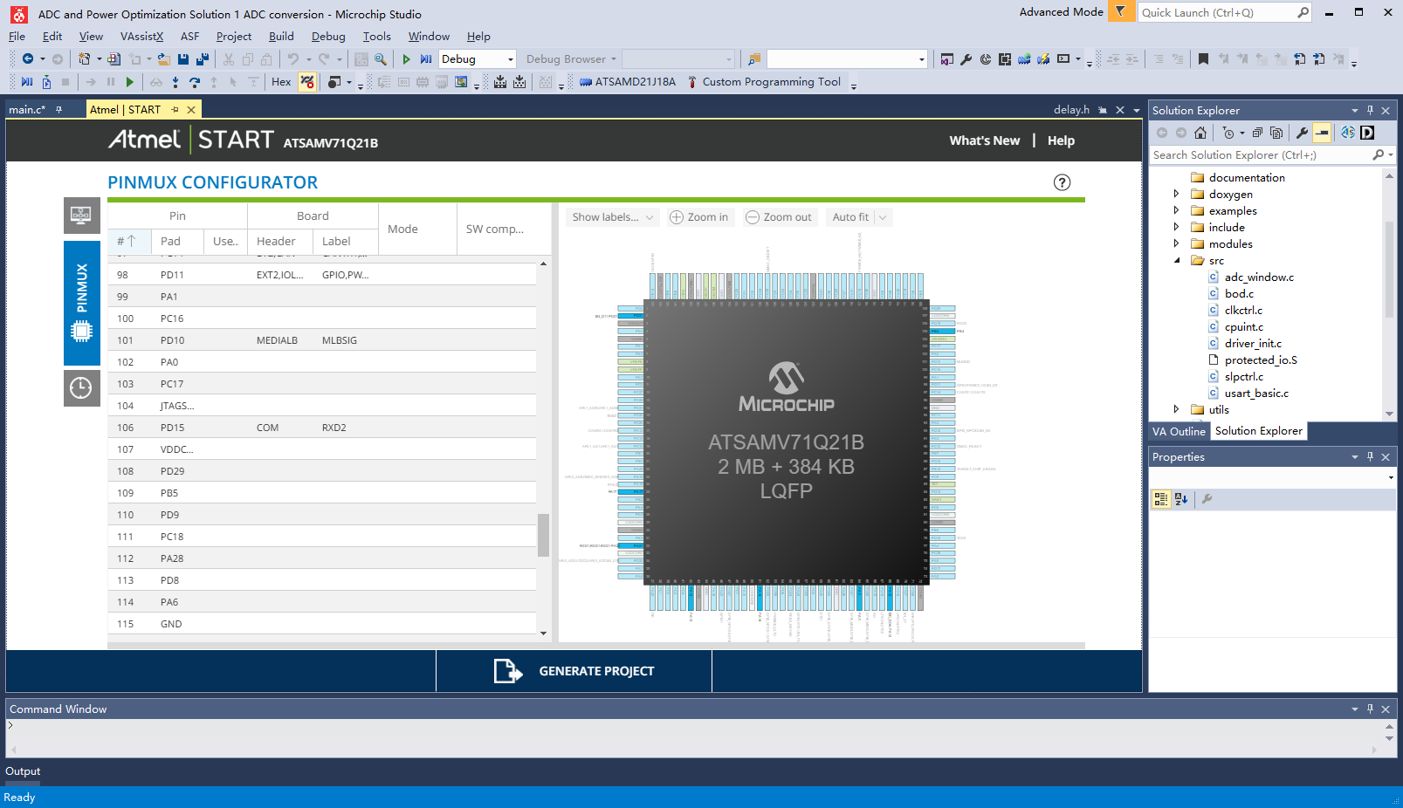Click Solution Explorer Home icon
This screenshot has height=808, width=1403.
(1200, 133)
